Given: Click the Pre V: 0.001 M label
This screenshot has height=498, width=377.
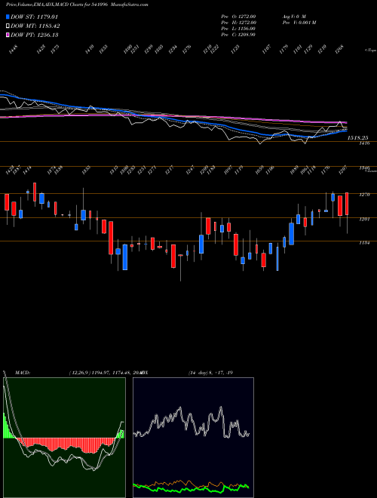Looking at the screenshot, I should tap(299, 22).
